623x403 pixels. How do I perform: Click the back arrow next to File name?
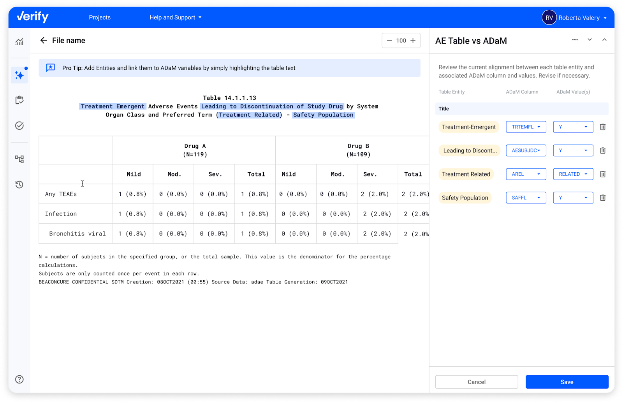(x=44, y=40)
